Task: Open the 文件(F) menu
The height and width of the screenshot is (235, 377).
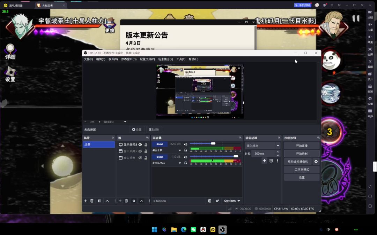Action: tap(88, 59)
